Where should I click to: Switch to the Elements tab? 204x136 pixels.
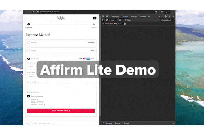[x=115, y=16]
